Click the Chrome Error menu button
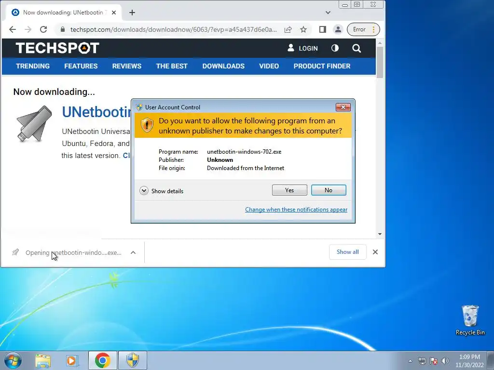 point(363,29)
